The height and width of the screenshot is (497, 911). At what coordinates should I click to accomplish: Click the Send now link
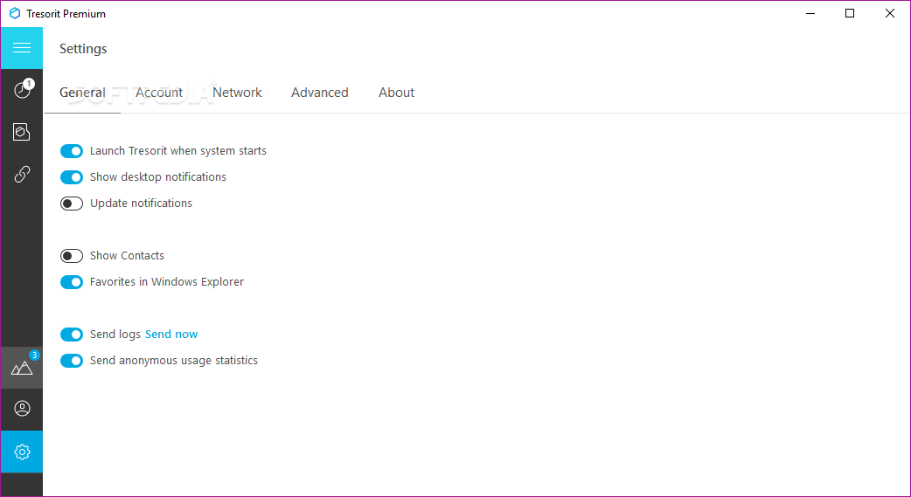[x=171, y=334]
